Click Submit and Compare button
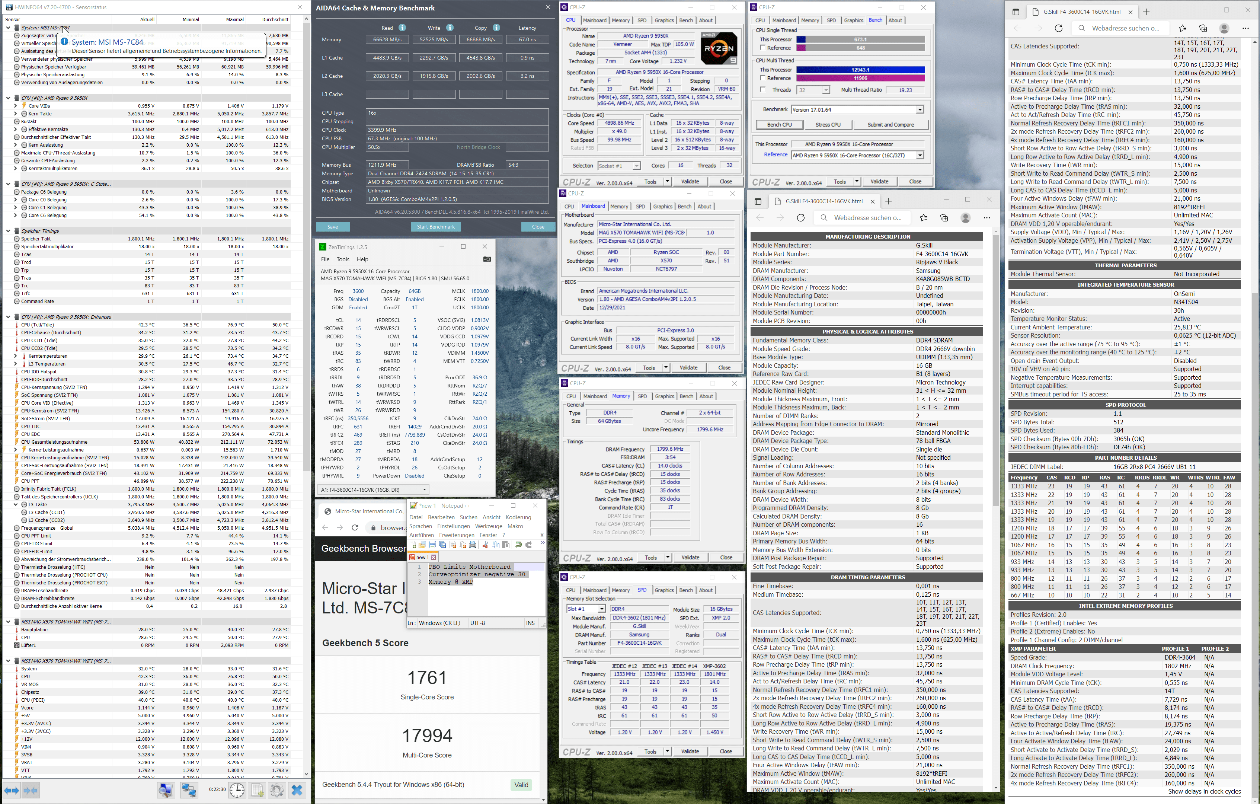The image size is (1260, 804). click(x=890, y=125)
